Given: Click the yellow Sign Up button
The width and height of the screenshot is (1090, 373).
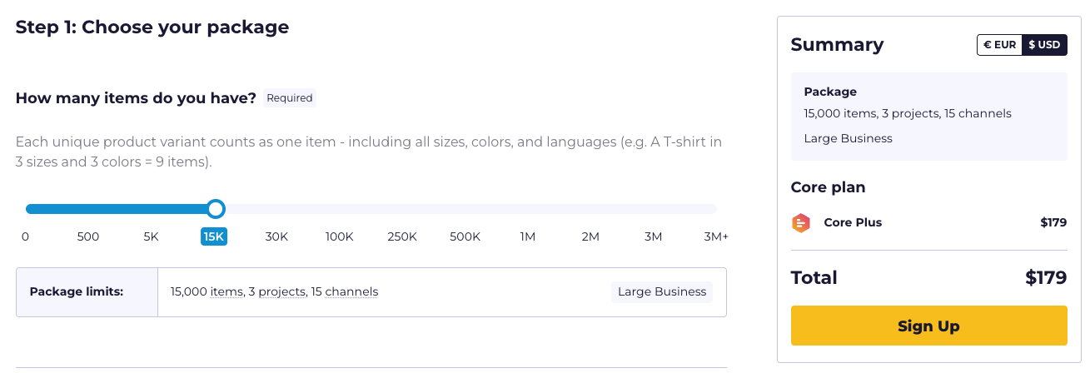Looking at the screenshot, I should [928, 326].
